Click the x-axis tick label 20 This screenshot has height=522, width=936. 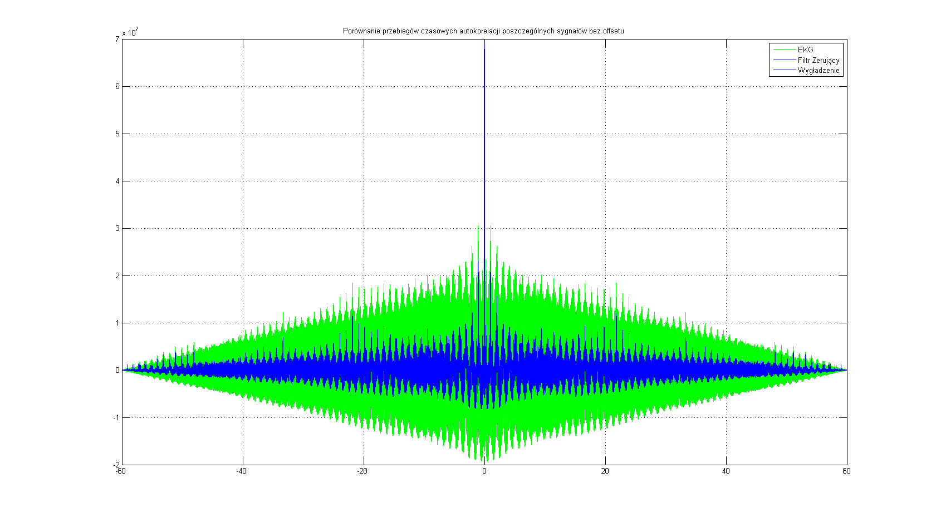(x=605, y=471)
